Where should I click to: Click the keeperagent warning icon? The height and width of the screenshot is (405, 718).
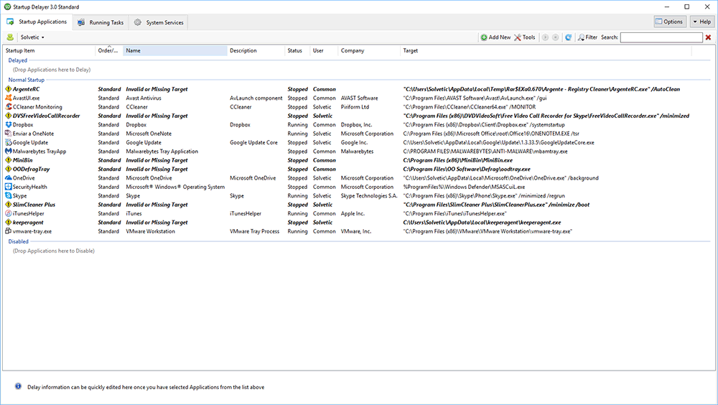tap(8, 222)
